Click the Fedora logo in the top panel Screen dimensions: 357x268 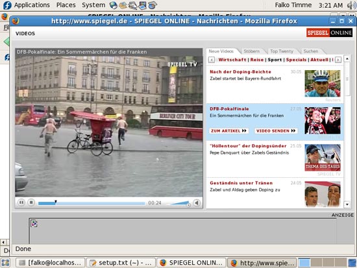click(x=7, y=5)
